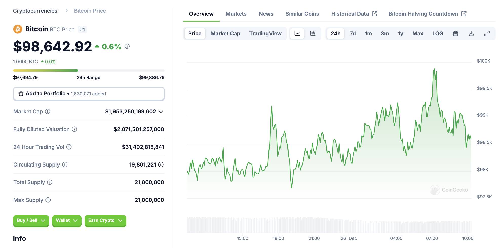
Task: Show Market Cap info tooltip icon
Action: pyautogui.click(x=48, y=111)
